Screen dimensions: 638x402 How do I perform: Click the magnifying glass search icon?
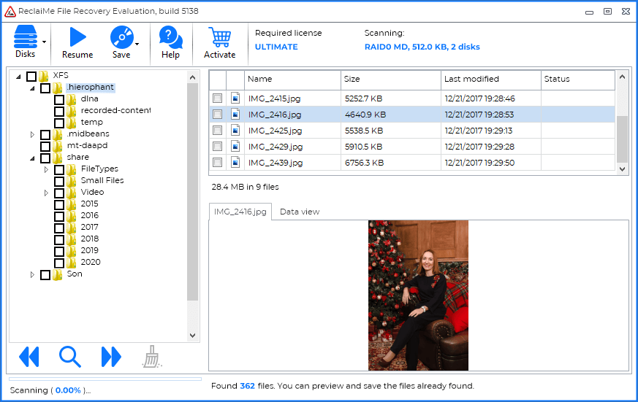click(x=70, y=357)
